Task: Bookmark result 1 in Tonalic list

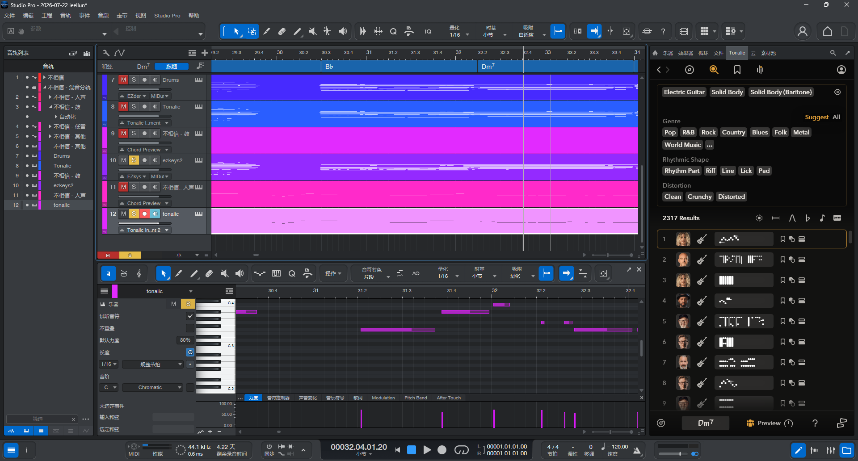Action: [x=782, y=239]
